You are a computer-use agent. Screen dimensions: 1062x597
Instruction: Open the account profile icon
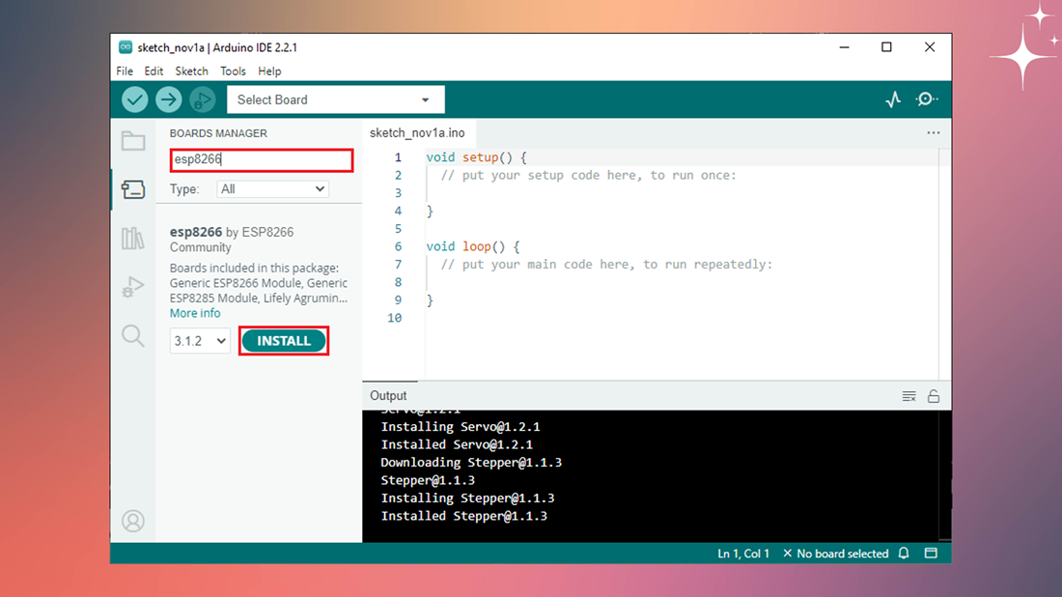tap(133, 521)
